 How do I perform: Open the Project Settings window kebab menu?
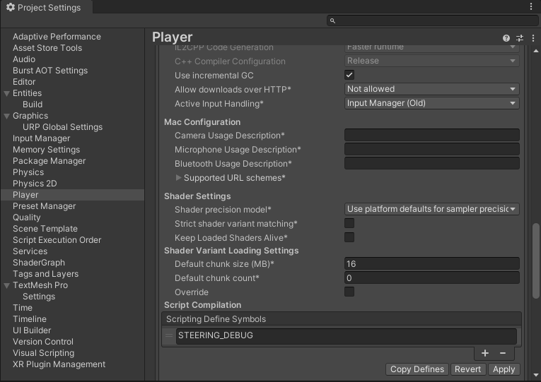point(532,6)
